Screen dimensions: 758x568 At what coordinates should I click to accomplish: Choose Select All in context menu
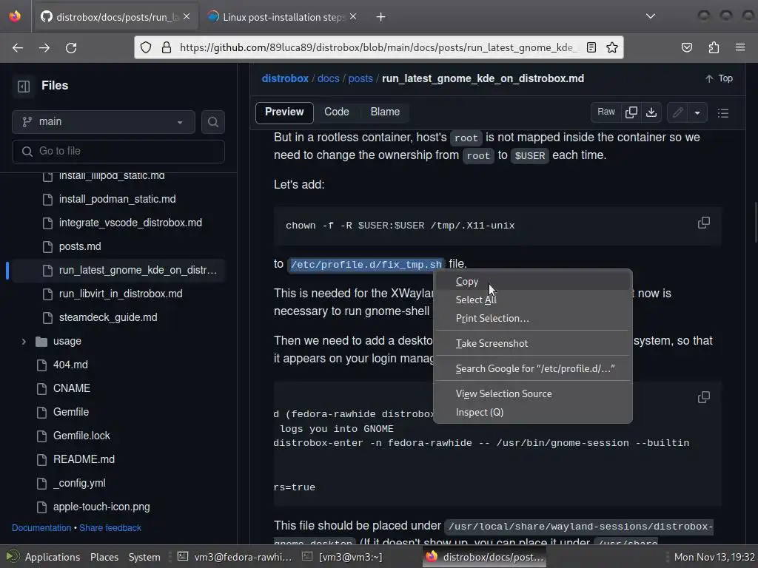click(x=533, y=300)
